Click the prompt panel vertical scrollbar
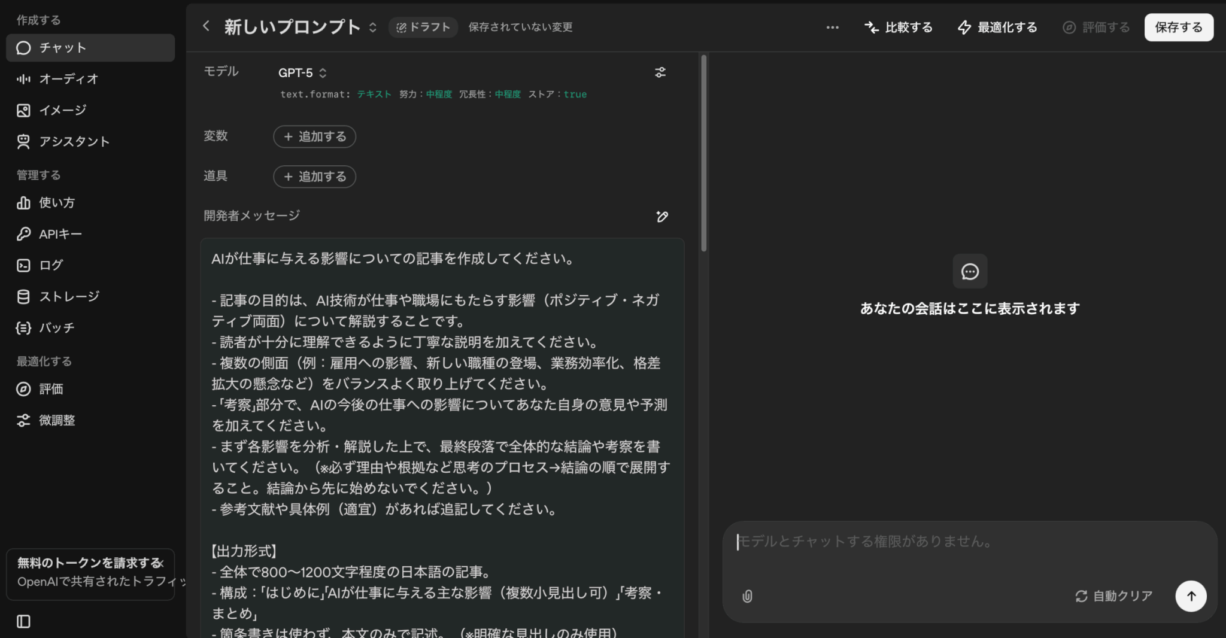 [704, 153]
